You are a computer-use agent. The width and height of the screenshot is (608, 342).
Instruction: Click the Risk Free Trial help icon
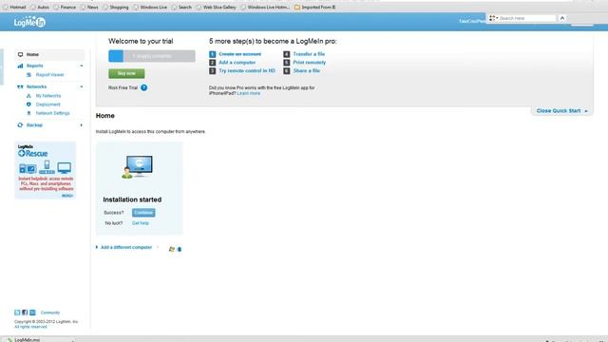(143, 87)
